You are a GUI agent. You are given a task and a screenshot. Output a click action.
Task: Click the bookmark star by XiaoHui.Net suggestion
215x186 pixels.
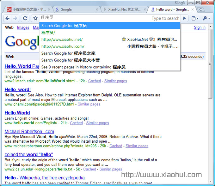tap(124, 39)
